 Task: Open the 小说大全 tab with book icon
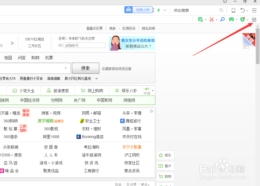click(x=24, y=91)
